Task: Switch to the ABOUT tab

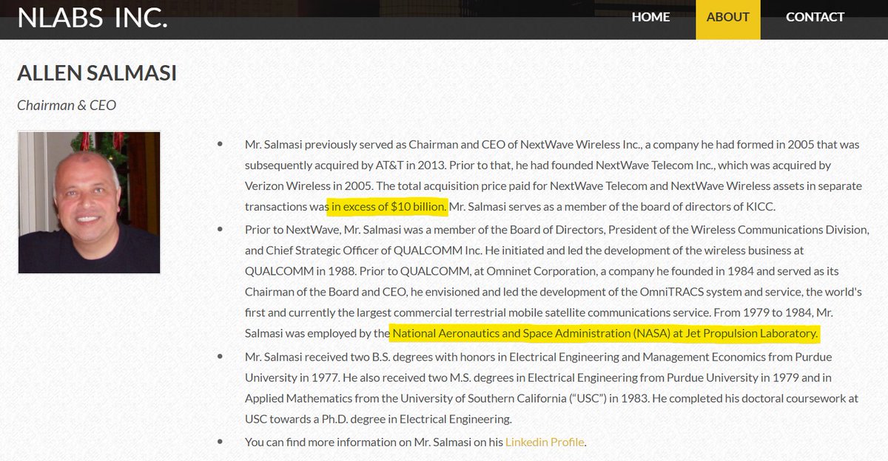Action: click(x=728, y=16)
